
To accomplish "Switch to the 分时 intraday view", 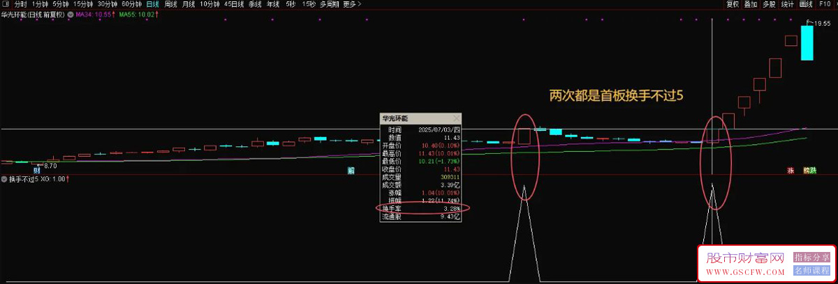I will 21,4.
